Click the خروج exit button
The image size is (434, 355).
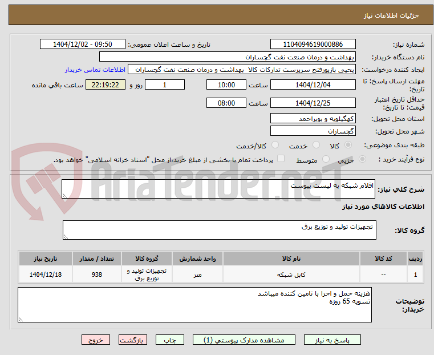[96, 340]
